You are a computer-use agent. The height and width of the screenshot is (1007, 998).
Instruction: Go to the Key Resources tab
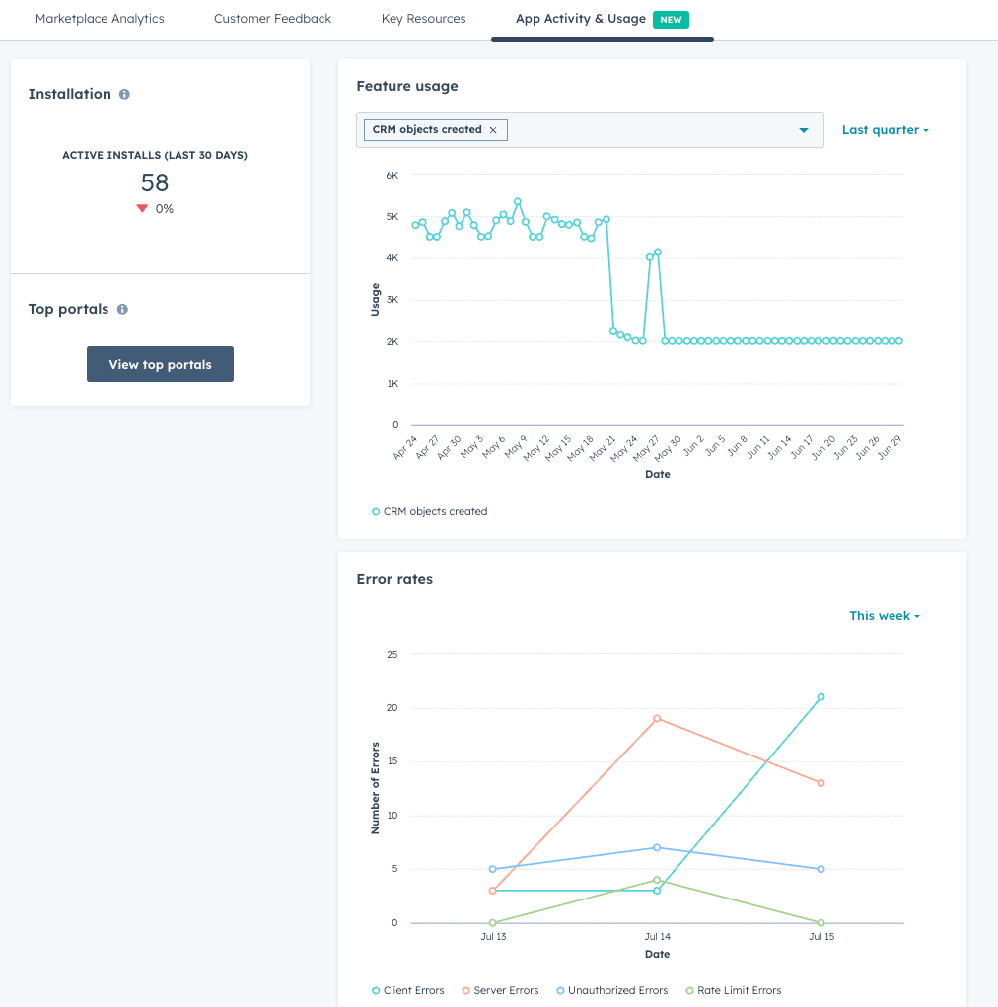[423, 19]
